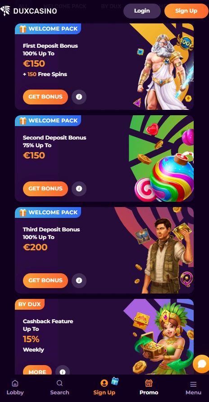
Task: Open info for Third Deposit Bonus
Action: [x=79, y=280]
